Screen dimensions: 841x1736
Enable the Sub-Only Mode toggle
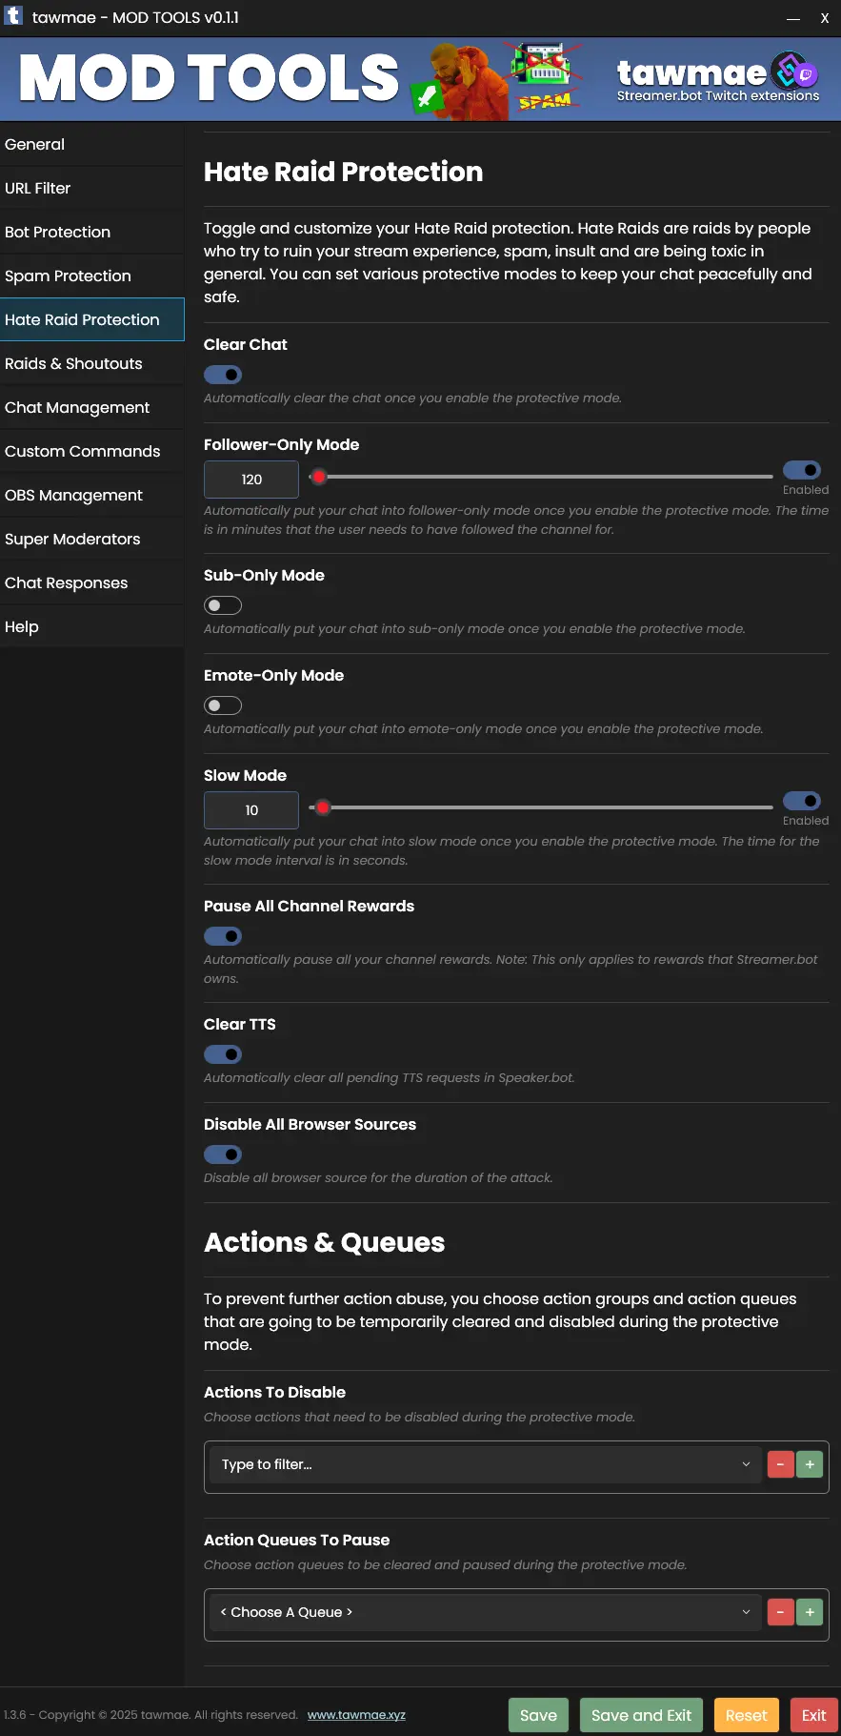tap(223, 605)
